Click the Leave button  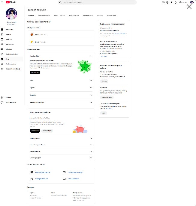pyautogui.click(x=104, y=113)
